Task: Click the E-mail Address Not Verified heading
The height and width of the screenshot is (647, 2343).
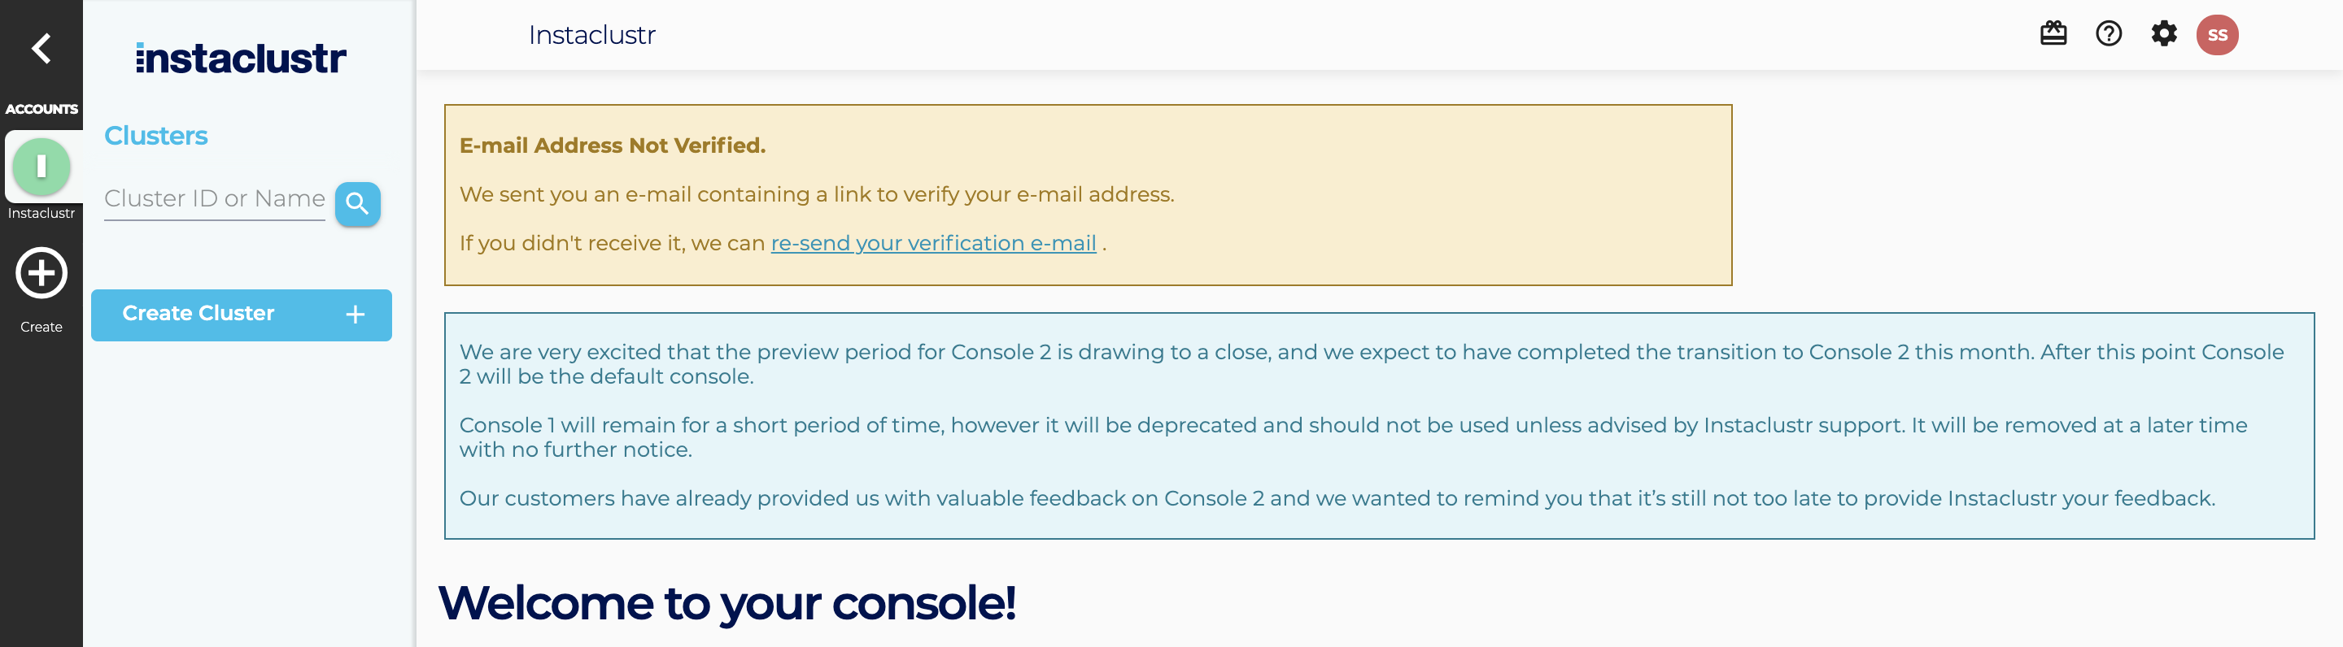Action: coord(612,145)
